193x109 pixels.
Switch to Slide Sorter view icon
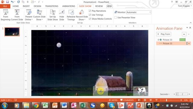coord(145,100)
